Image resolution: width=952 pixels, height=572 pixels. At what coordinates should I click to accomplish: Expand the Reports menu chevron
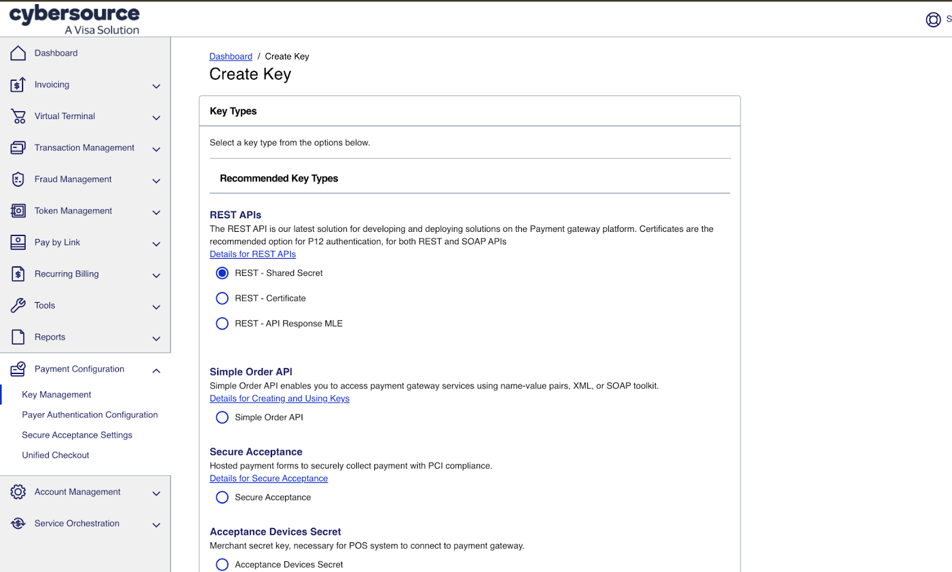[156, 338]
